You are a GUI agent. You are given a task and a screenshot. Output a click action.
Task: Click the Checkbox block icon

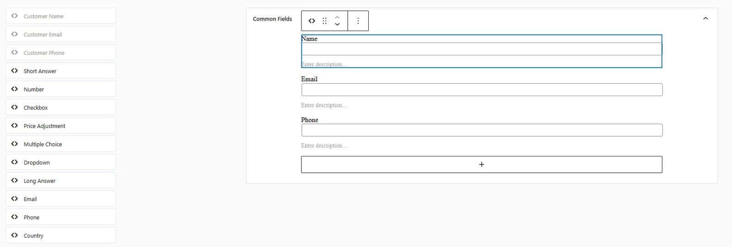click(x=15, y=107)
